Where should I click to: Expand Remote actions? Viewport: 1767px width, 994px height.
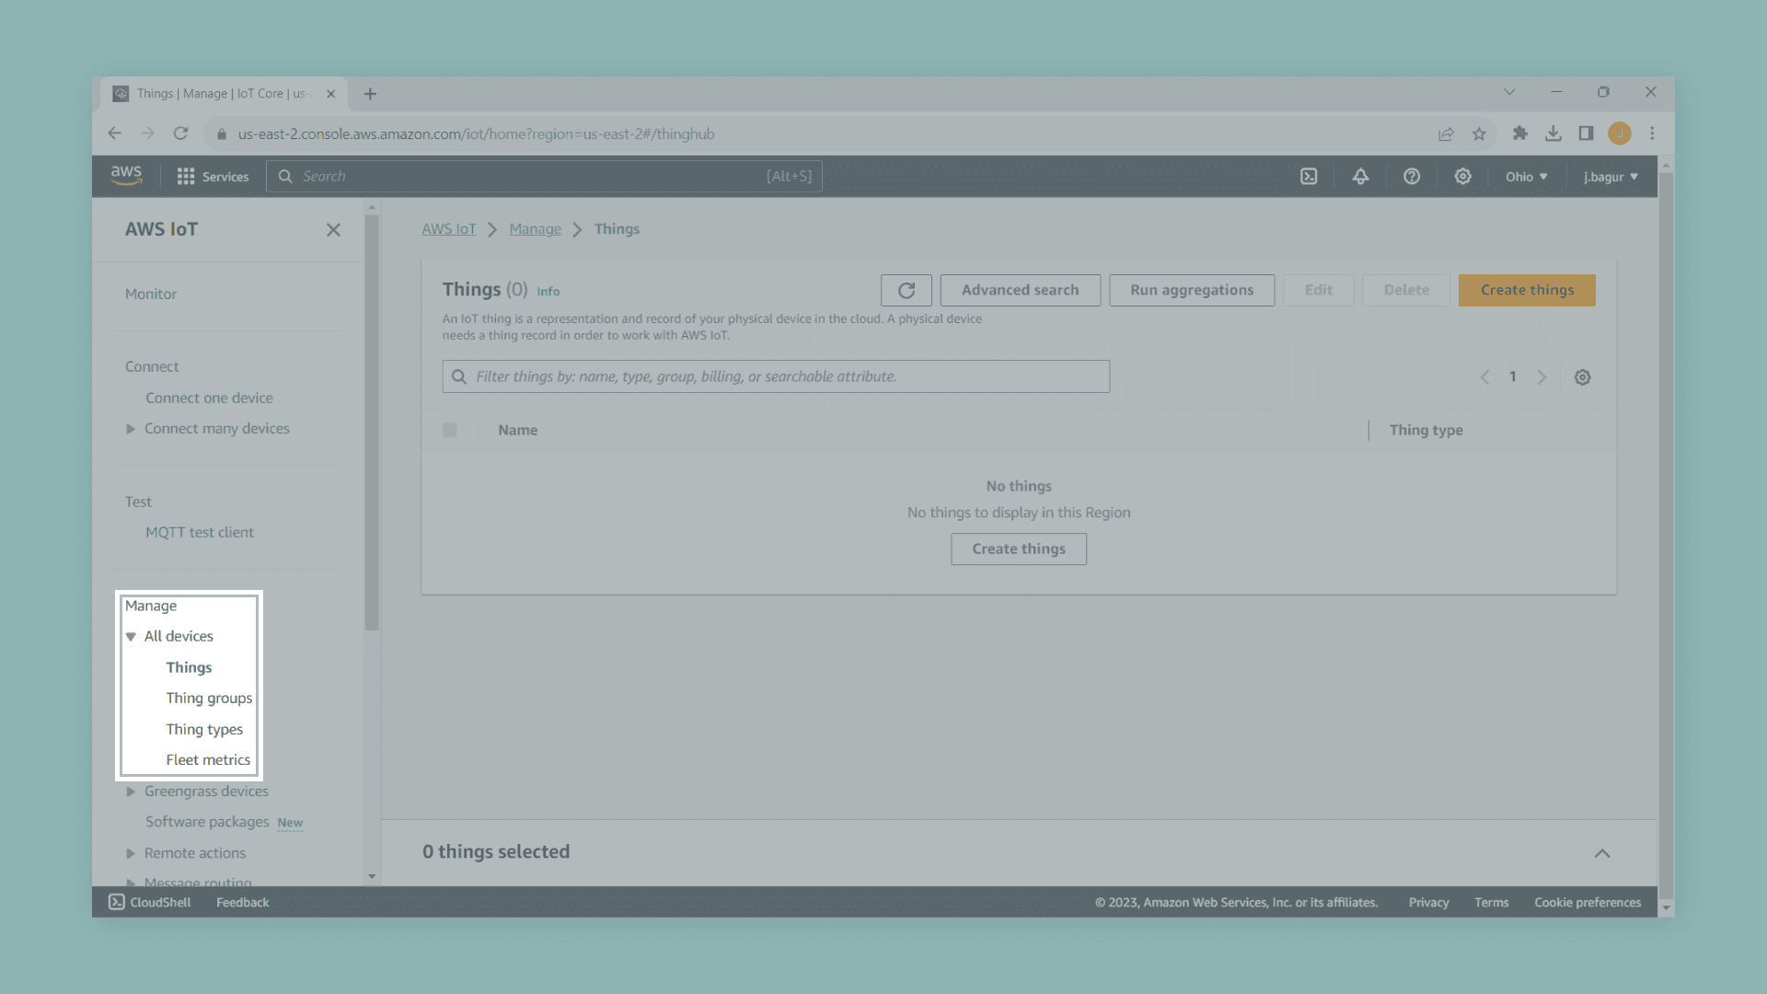coord(131,853)
